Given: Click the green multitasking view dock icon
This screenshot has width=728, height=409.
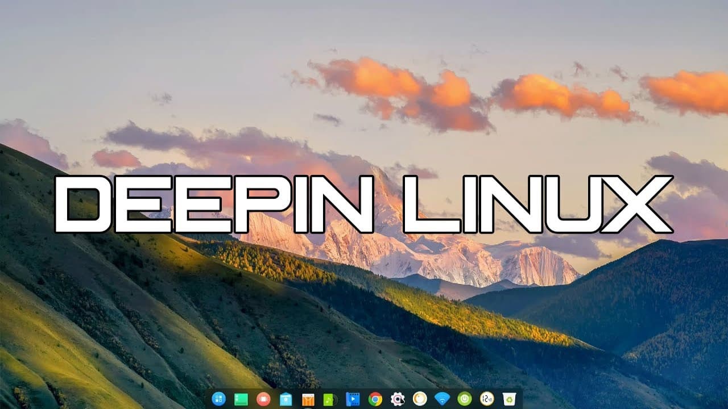Looking at the screenshot, I should click(241, 399).
